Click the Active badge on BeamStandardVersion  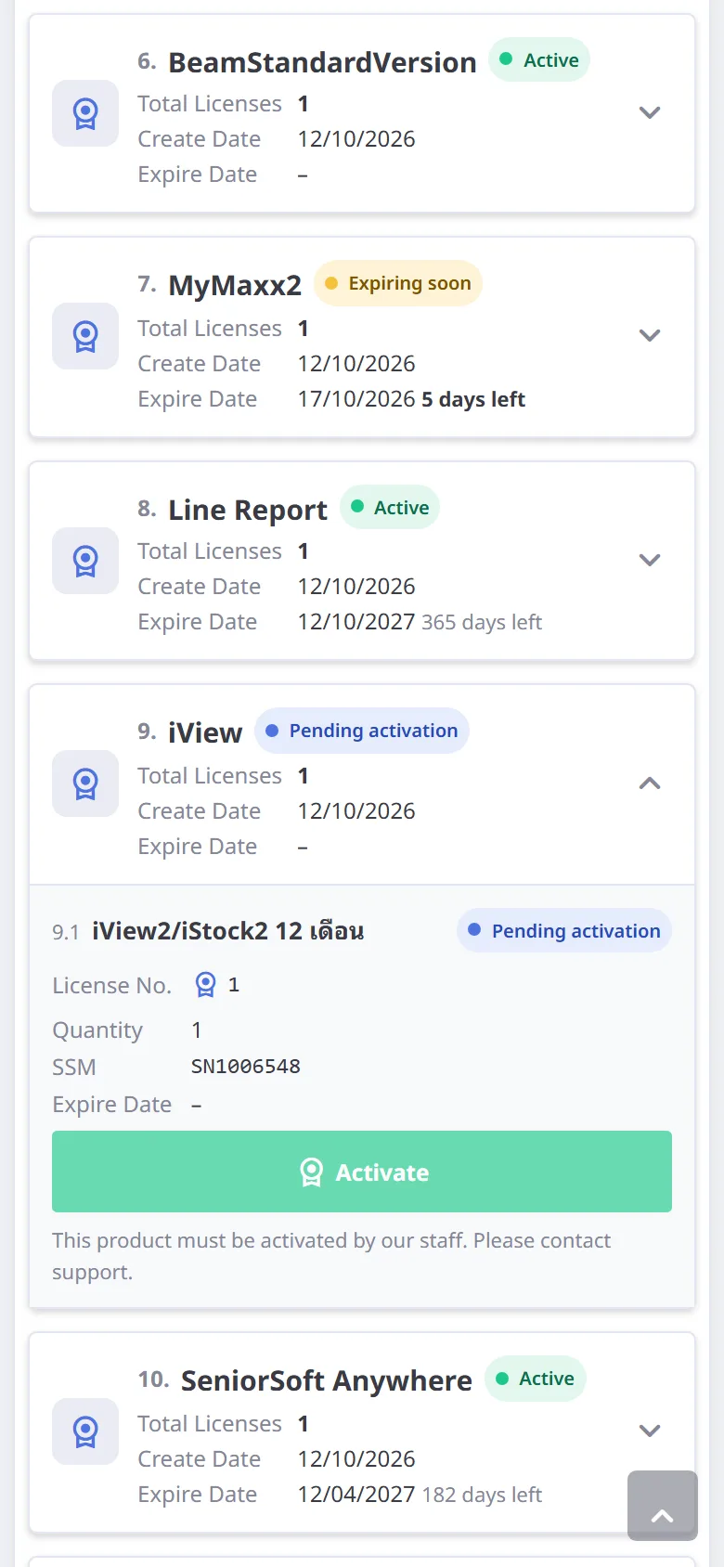(x=539, y=59)
